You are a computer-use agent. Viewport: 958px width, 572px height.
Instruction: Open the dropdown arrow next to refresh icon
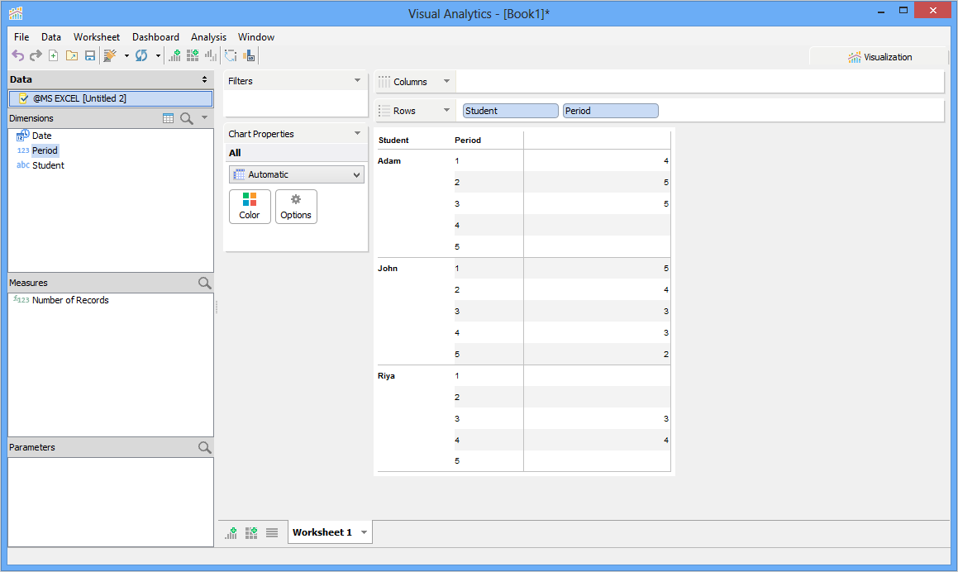pos(158,55)
